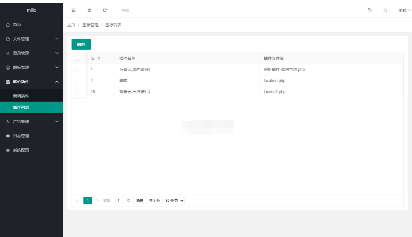Click 主页 breadcrumb link

[71, 25]
